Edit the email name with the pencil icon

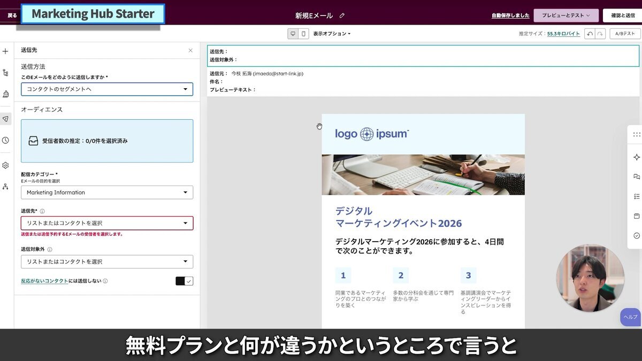pyautogui.click(x=341, y=16)
